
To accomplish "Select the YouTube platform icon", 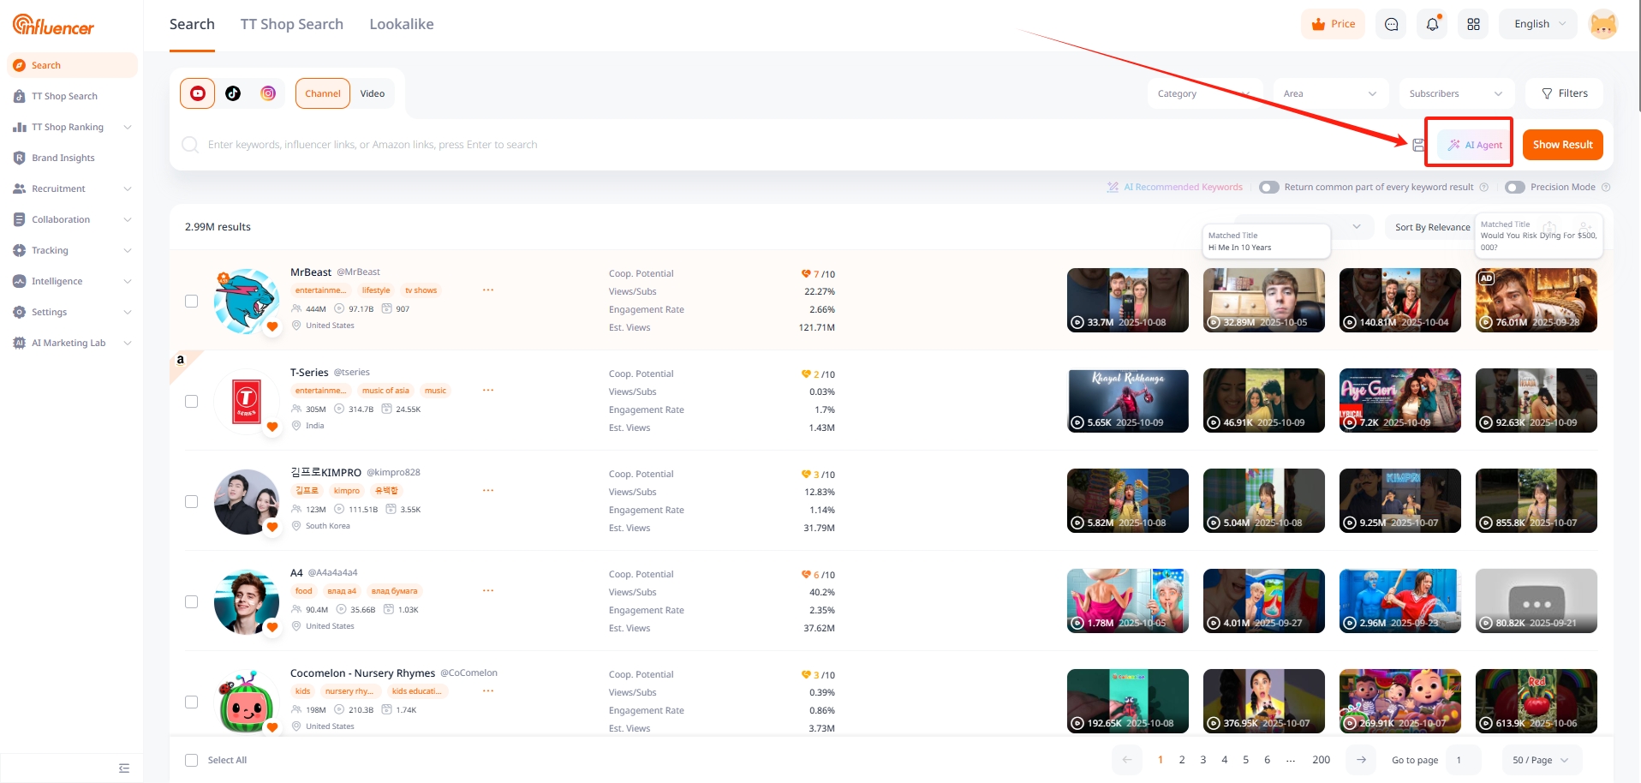I will [x=198, y=93].
